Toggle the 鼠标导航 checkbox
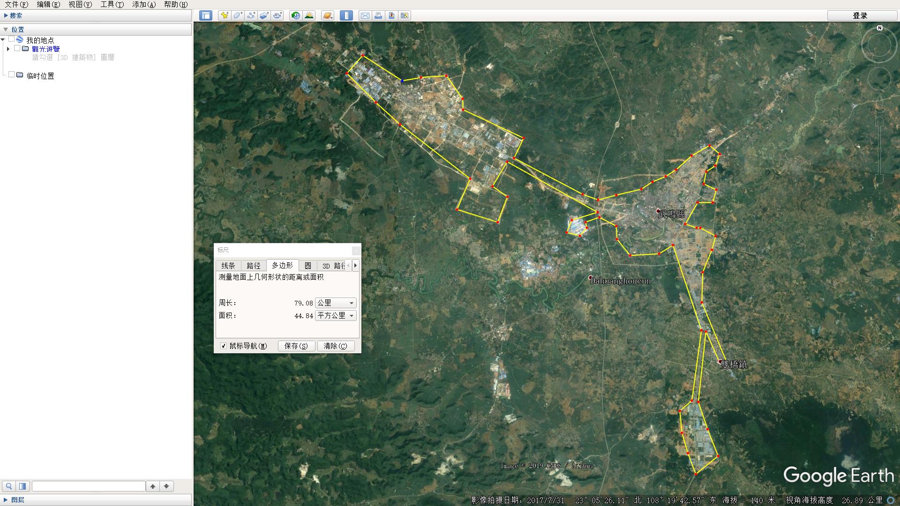 coord(224,346)
